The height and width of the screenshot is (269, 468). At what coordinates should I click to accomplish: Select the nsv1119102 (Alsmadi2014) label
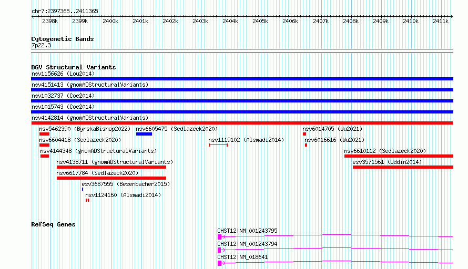pos(246,140)
